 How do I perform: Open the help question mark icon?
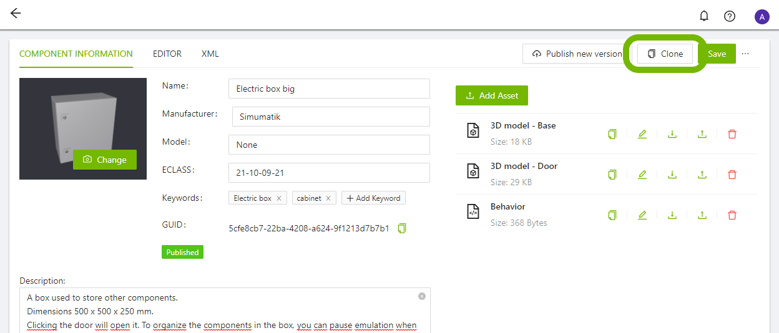point(730,16)
